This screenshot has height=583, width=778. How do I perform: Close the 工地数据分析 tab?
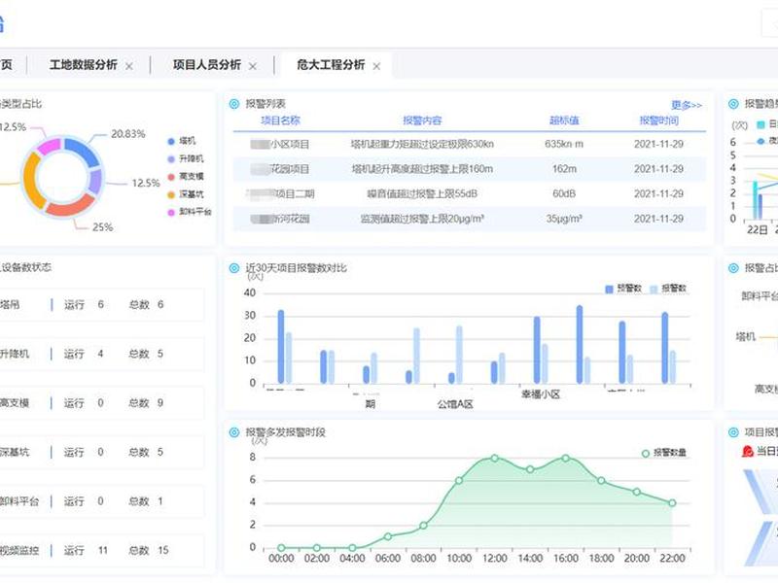click(129, 66)
